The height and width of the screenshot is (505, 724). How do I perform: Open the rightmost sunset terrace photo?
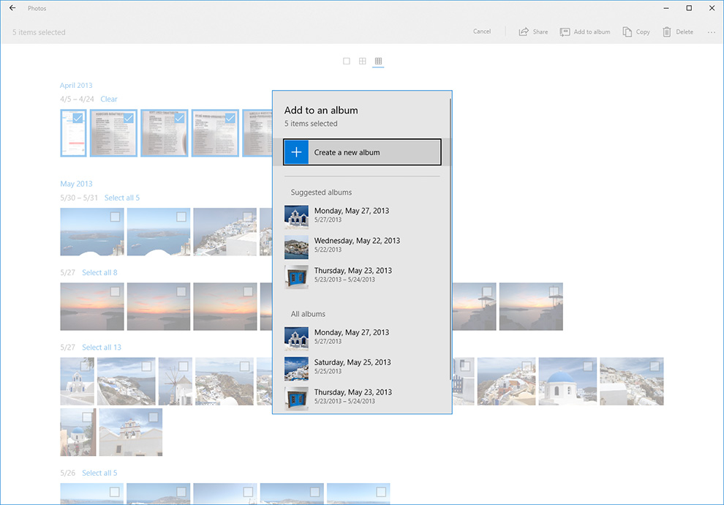click(x=531, y=307)
